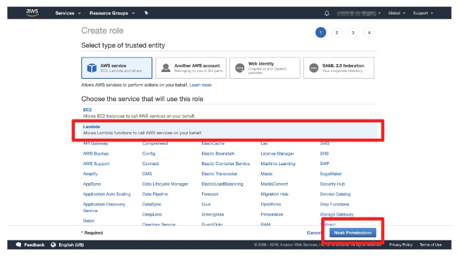Choose the Glue service

pyautogui.click(x=206, y=204)
